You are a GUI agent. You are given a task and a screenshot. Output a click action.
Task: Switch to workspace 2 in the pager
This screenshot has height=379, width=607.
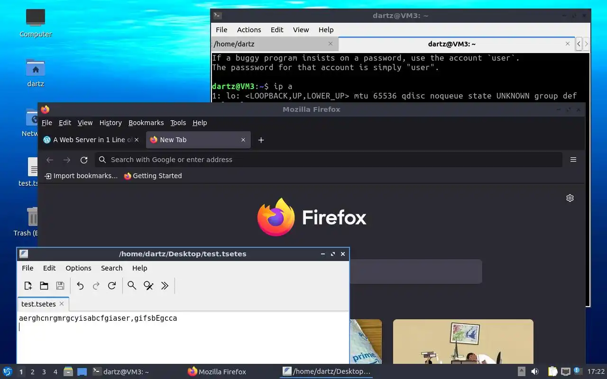tap(32, 372)
